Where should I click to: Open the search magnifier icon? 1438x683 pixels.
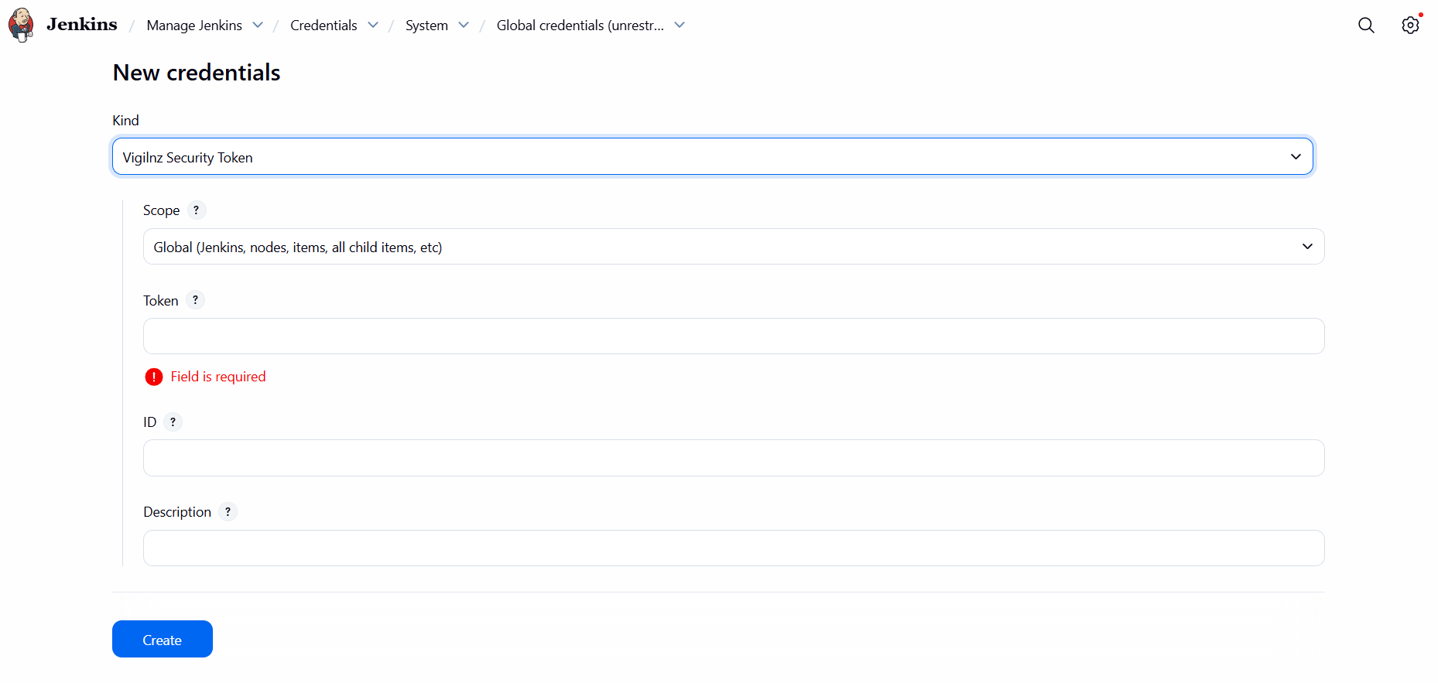click(1366, 25)
